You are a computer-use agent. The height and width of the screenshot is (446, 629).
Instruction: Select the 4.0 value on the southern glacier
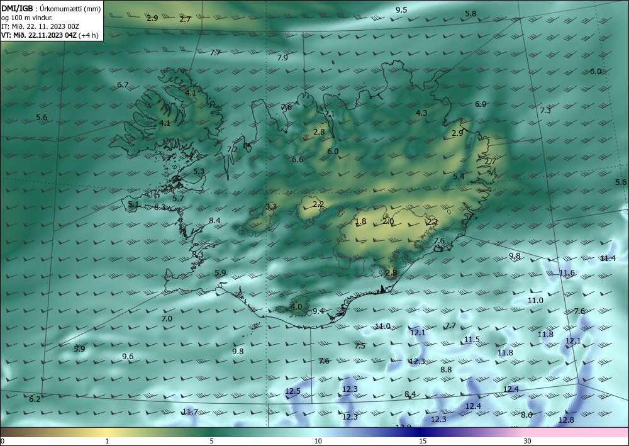pyautogui.click(x=296, y=307)
